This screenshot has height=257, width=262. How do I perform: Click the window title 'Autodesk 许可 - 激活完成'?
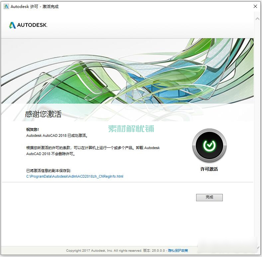click(35, 7)
